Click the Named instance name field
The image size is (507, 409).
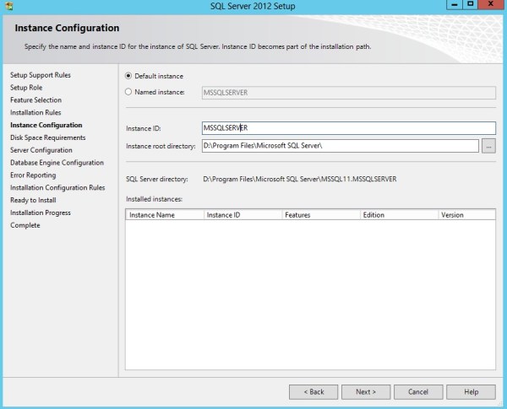click(347, 92)
